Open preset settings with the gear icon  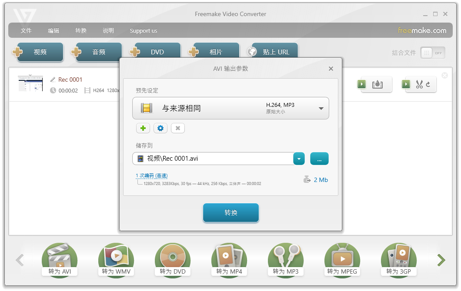160,128
